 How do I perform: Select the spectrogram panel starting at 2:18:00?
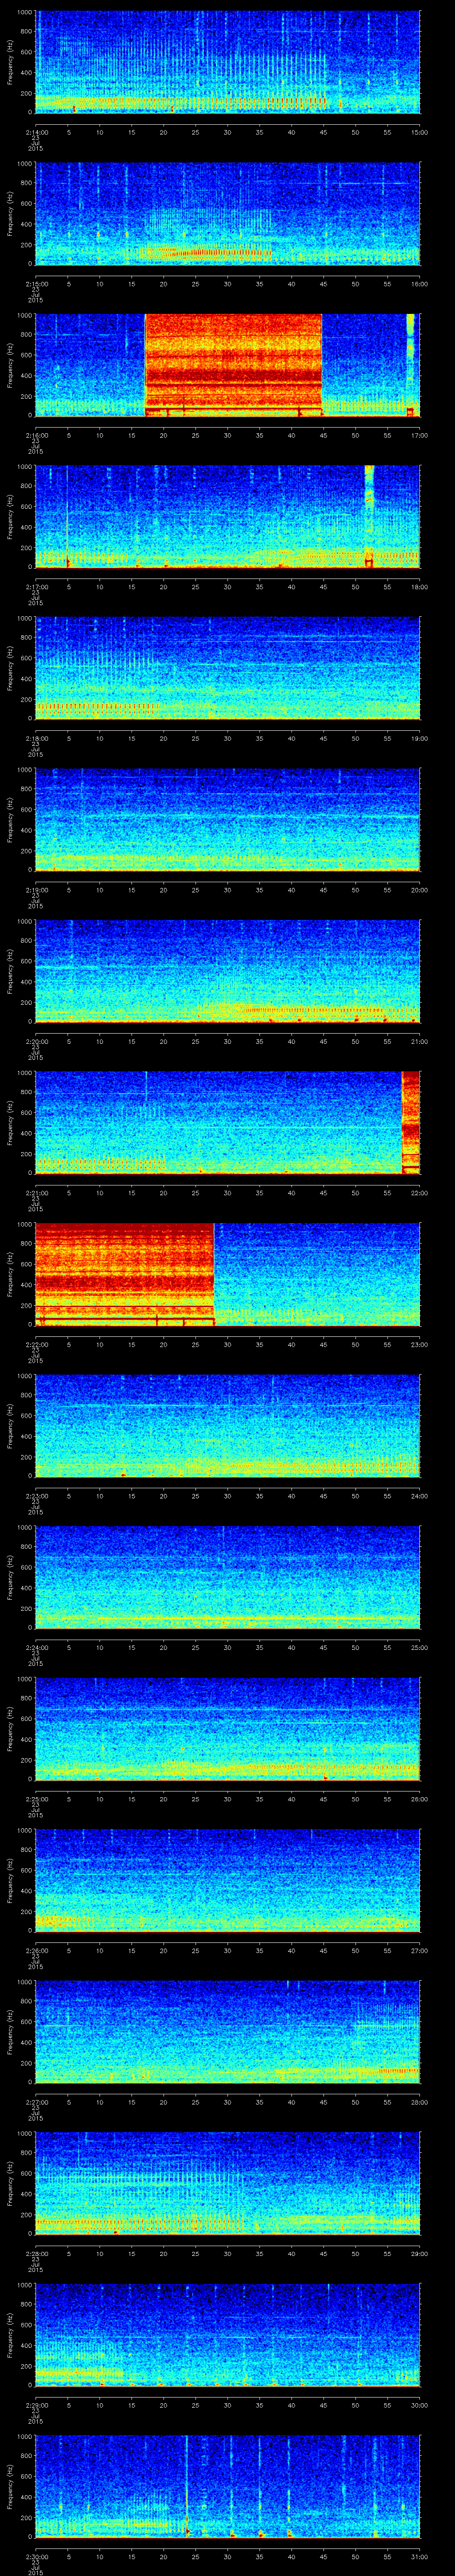coord(227,668)
